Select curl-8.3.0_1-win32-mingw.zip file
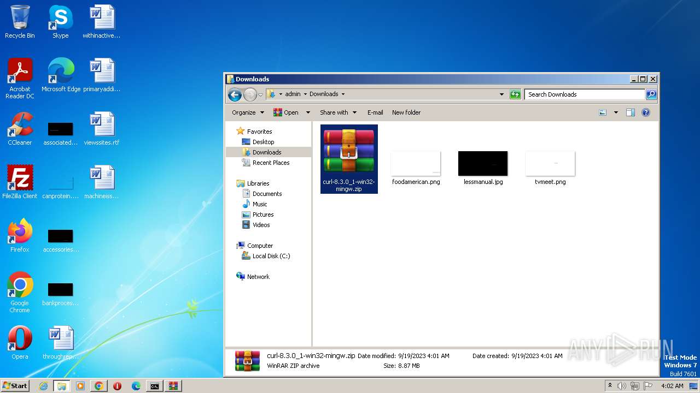The image size is (700, 393). (349, 159)
